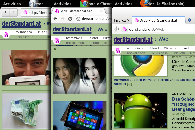Click Activities above the GNOME Web window
195x130 pixels.
[x=12, y=4]
